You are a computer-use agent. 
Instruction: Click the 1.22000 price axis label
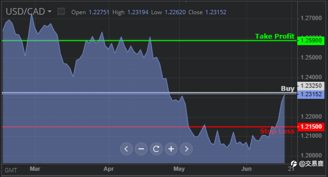pyautogui.click(x=311, y=116)
